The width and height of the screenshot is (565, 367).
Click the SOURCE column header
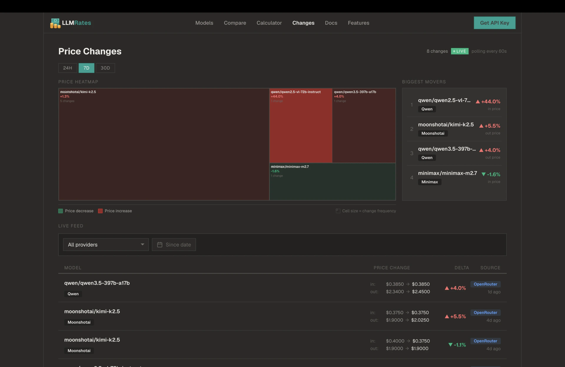click(x=490, y=268)
